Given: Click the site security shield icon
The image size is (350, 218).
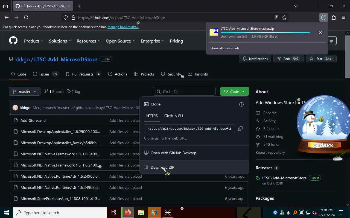Looking at the screenshot, I should coord(66,17).
